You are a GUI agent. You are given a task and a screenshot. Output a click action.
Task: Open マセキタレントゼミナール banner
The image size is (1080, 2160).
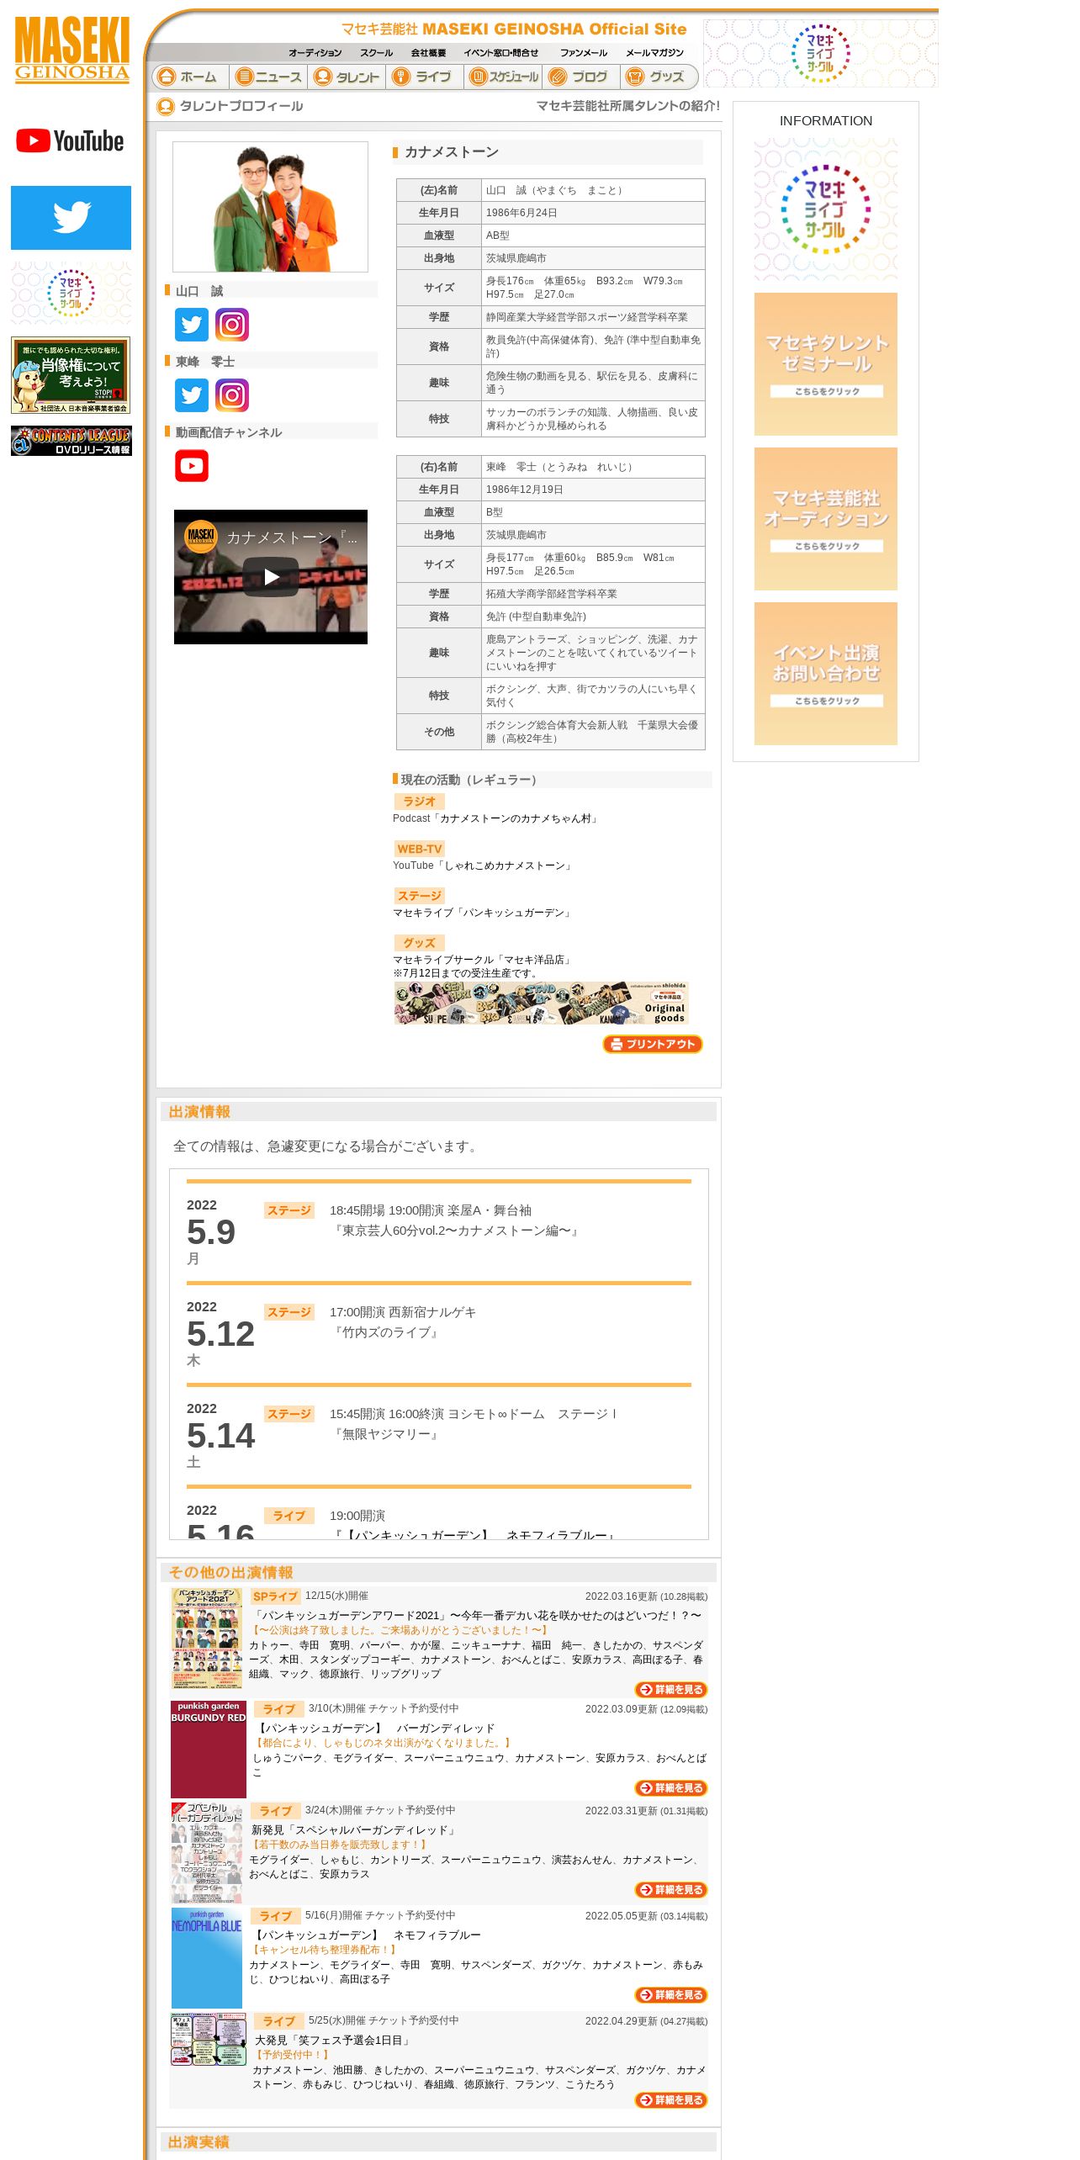click(826, 364)
